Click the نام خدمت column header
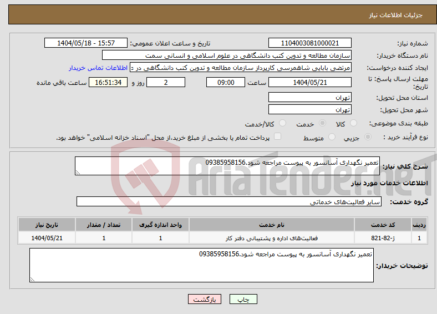Screen dimensions: 437x314 [x=271, y=225]
